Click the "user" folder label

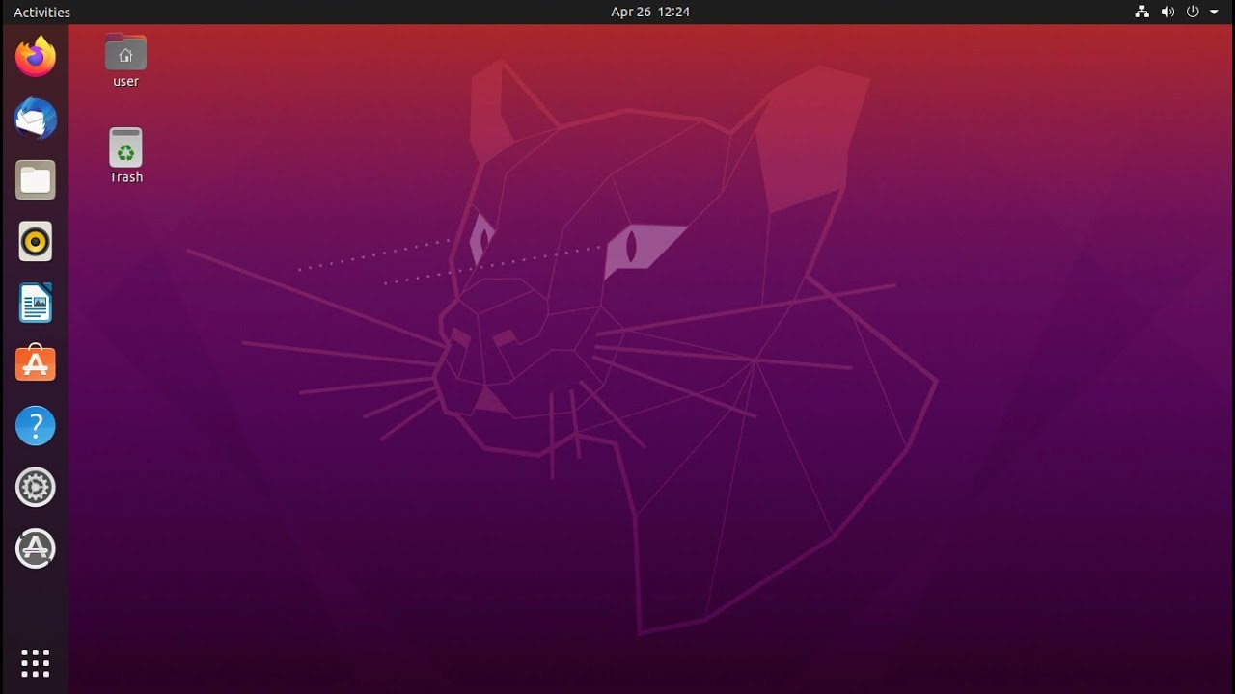click(125, 82)
